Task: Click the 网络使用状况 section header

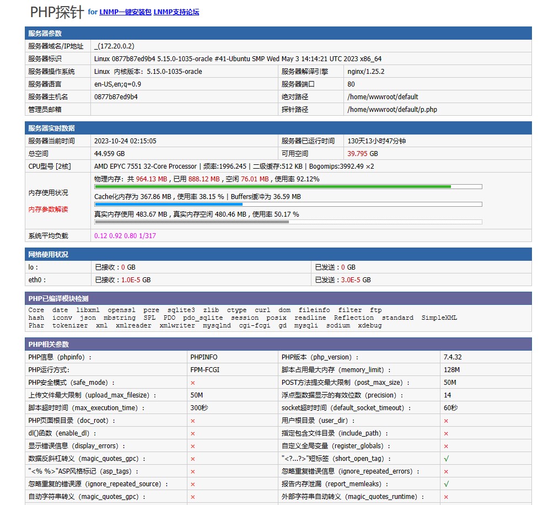Action: pos(48,255)
